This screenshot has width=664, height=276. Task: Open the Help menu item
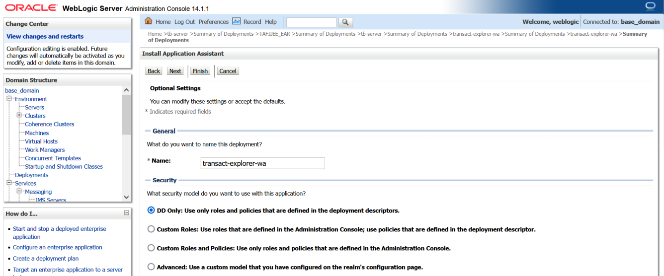coord(270,22)
